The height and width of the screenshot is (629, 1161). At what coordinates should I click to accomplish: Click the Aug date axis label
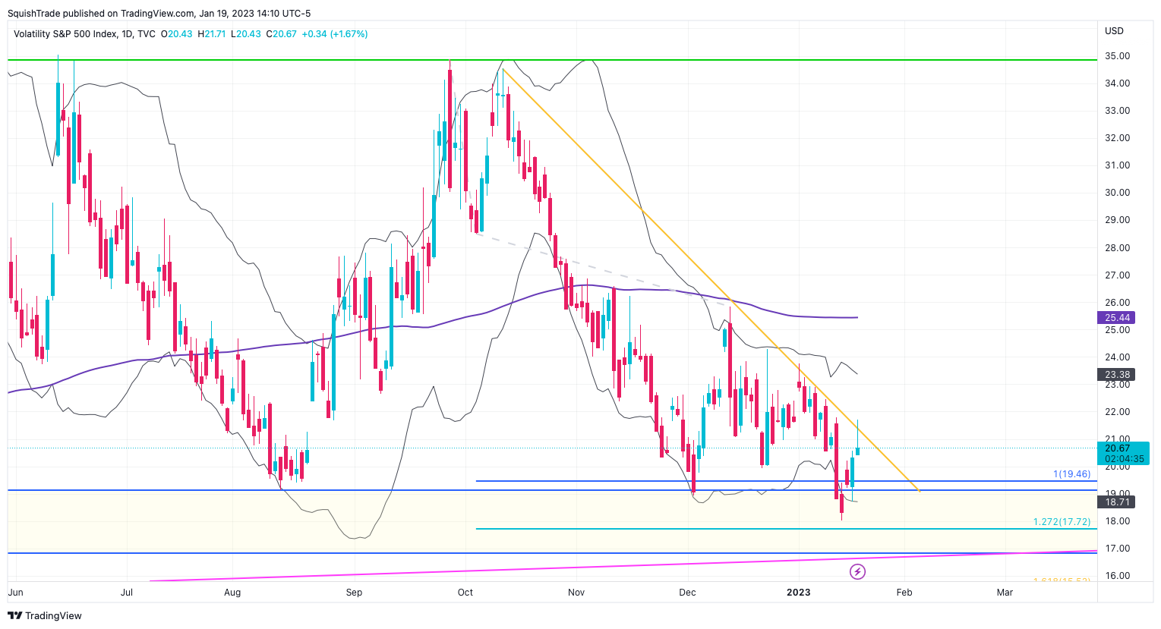232,593
